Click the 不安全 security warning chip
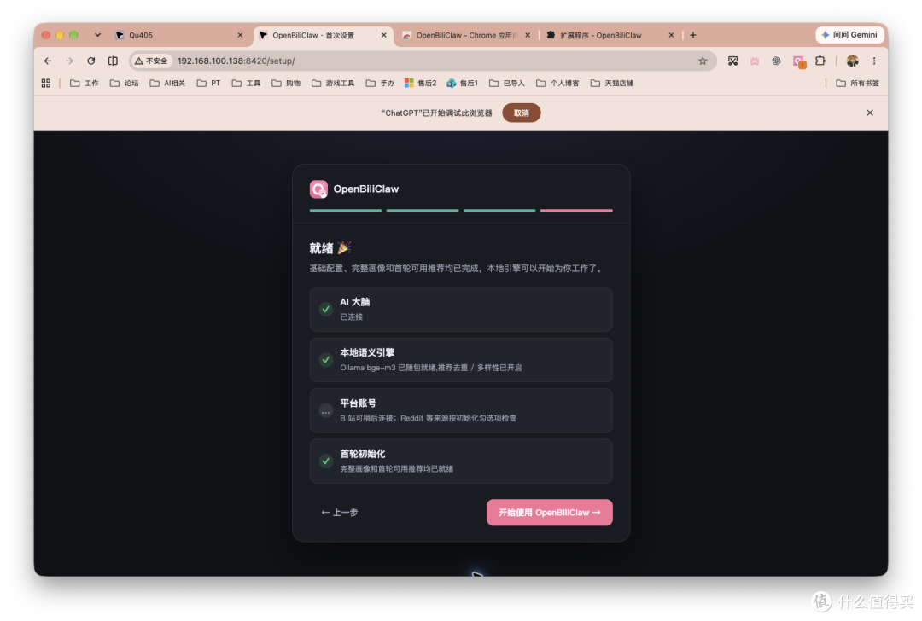 pyautogui.click(x=152, y=61)
